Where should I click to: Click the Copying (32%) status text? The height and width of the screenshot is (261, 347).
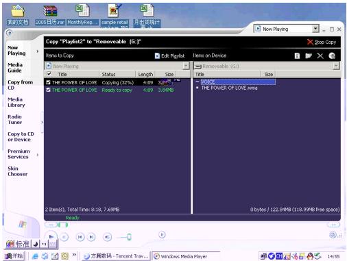click(118, 82)
